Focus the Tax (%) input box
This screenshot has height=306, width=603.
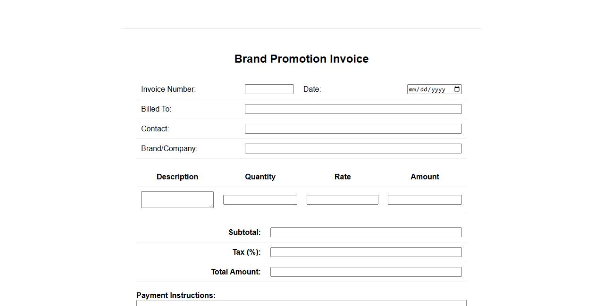366,252
